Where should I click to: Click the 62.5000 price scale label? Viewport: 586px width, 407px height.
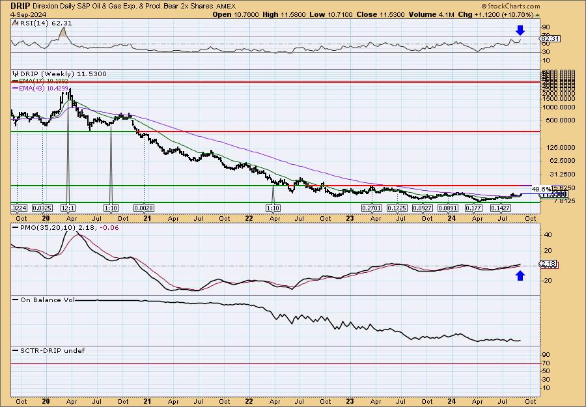pos(563,161)
